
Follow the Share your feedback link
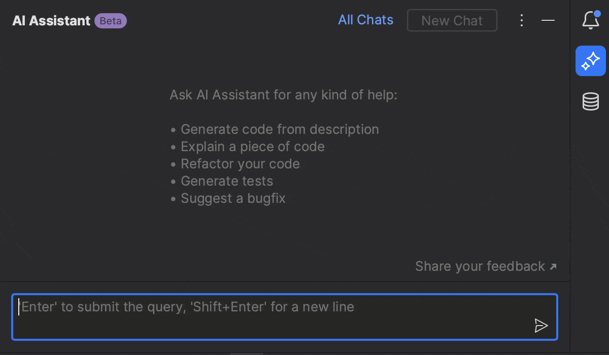point(480,266)
